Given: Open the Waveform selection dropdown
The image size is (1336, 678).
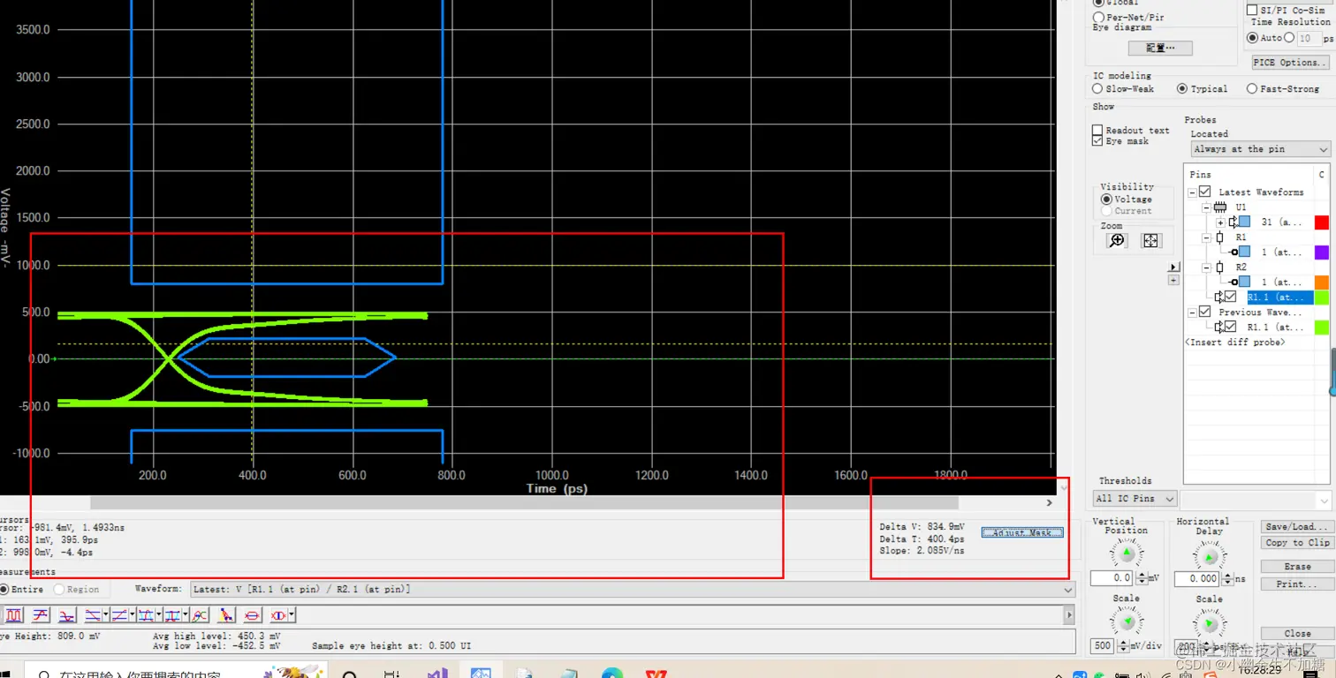Looking at the screenshot, I should (634, 589).
